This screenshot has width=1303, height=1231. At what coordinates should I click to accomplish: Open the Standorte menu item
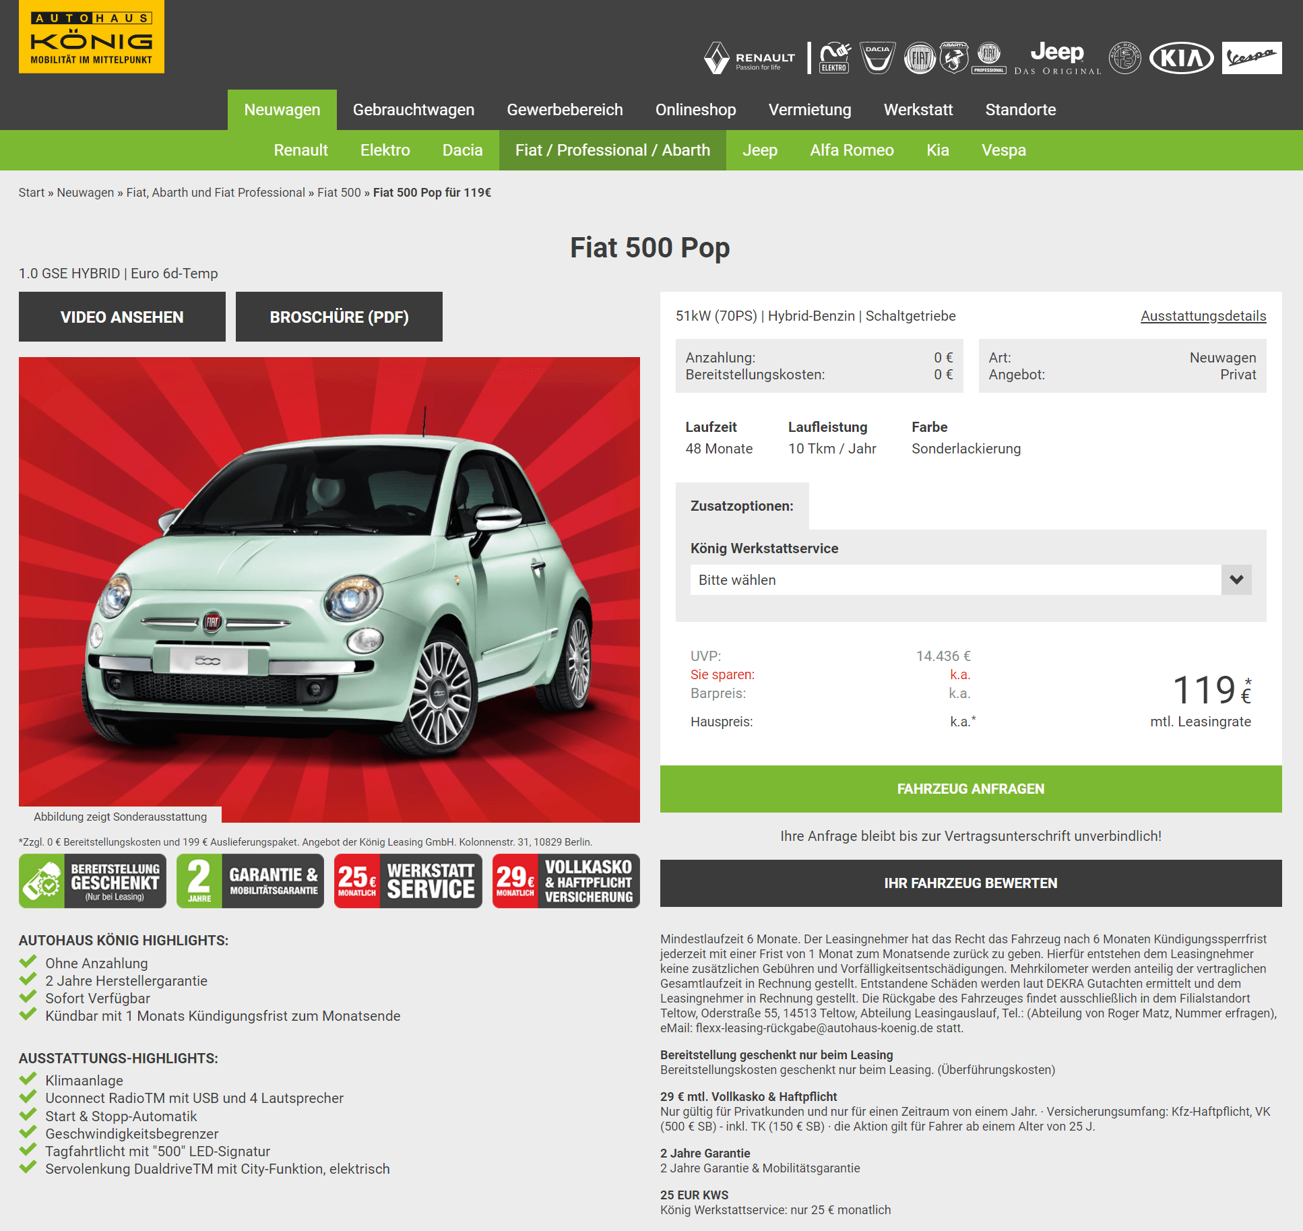coord(1021,110)
